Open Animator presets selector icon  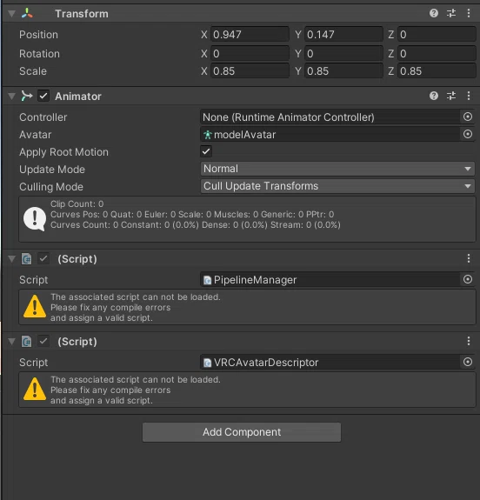click(x=451, y=96)
